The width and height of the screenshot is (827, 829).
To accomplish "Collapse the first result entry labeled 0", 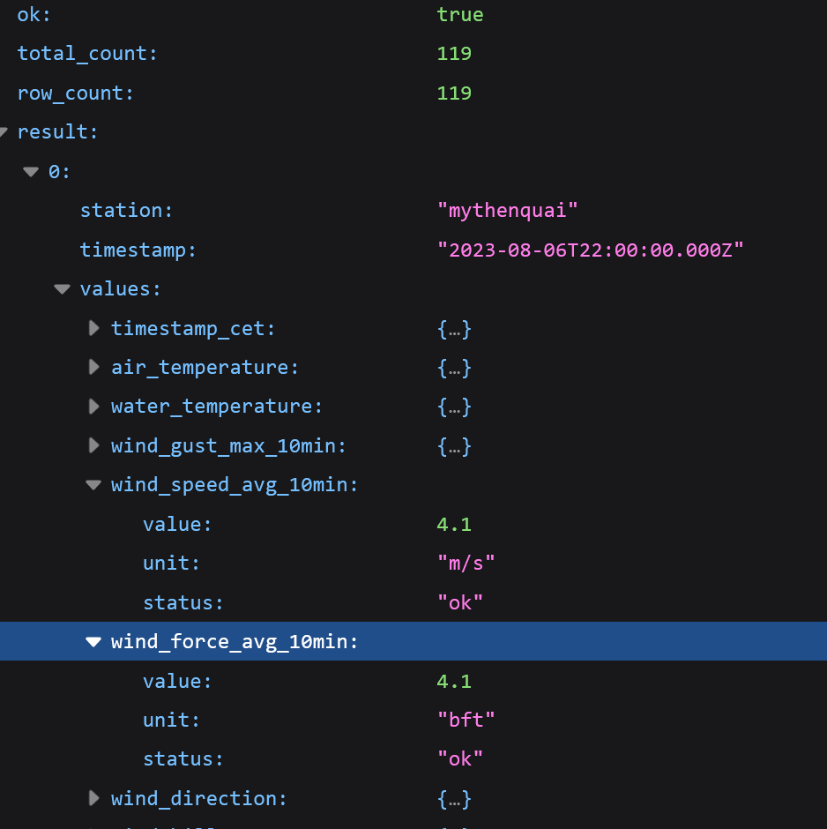I will (x=31, y=171).
